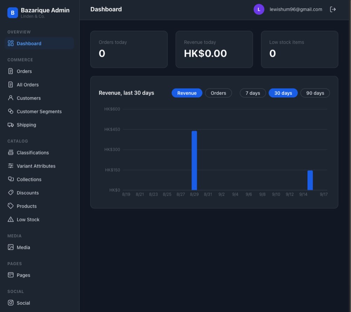The width and height of the screenshot is (351, 312).
Task: Open Classifications in Catalog
Action: [39, 152]
